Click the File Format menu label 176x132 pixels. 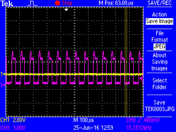(x=159, y=37)
